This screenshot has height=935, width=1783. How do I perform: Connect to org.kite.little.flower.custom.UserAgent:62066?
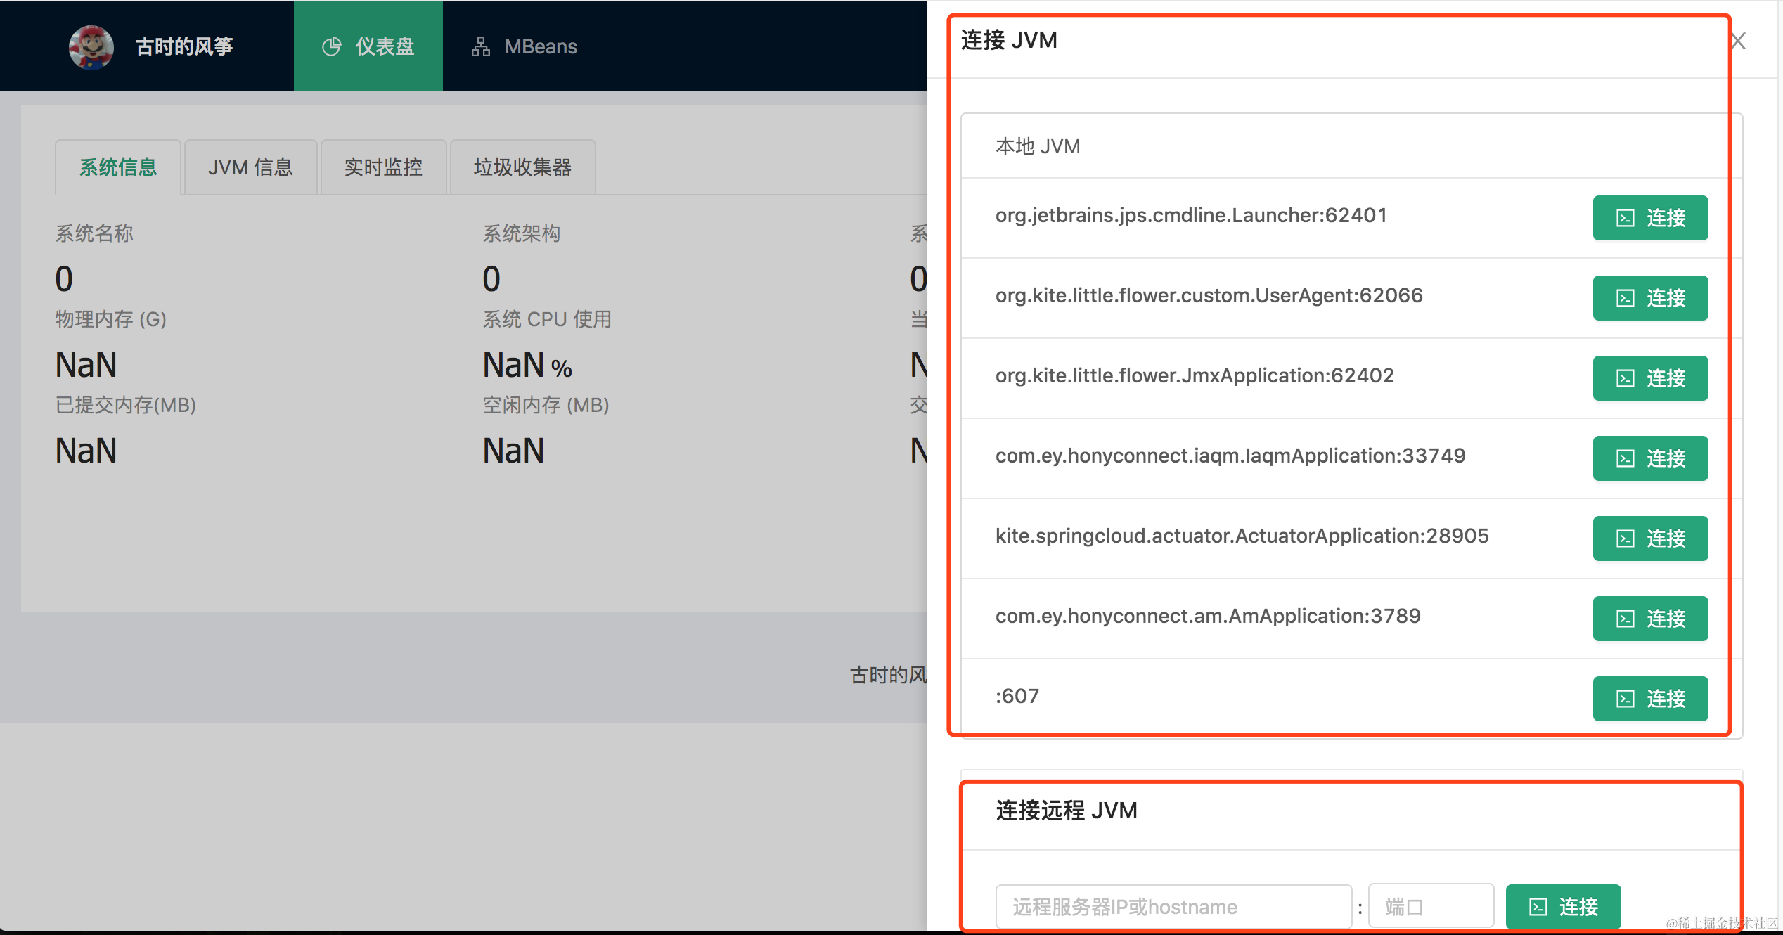click(1649, 298)
